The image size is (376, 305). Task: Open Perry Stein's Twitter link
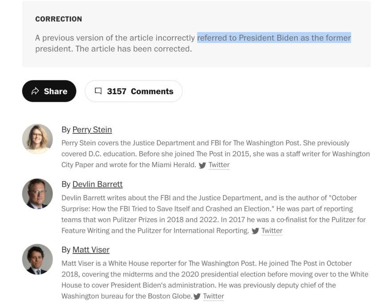[x=219, y=165]
